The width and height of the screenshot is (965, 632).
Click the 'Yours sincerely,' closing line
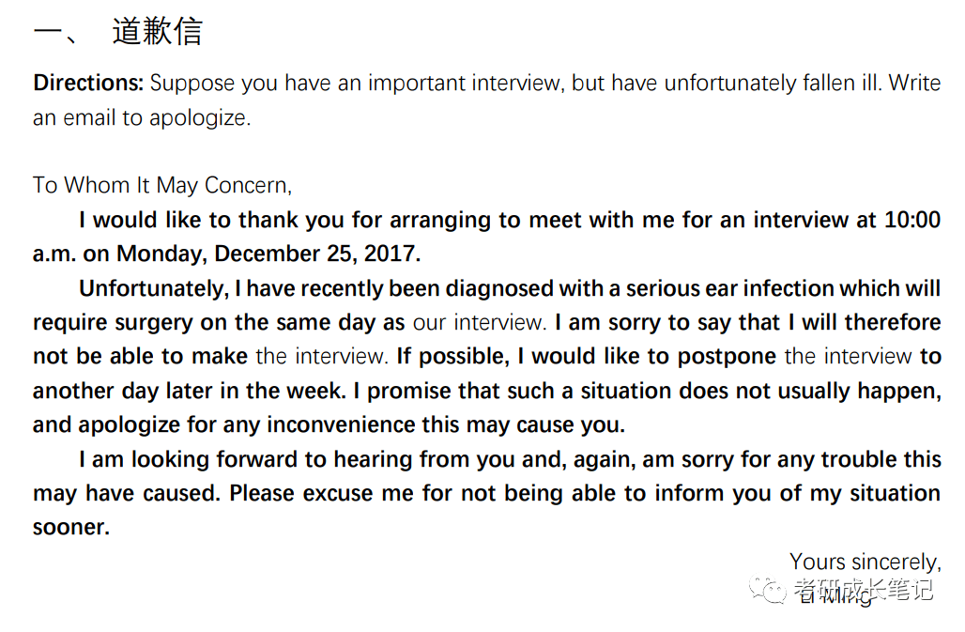click(x=865, y=562)
